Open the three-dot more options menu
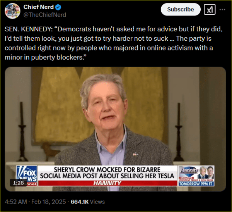 click(222, 9)
